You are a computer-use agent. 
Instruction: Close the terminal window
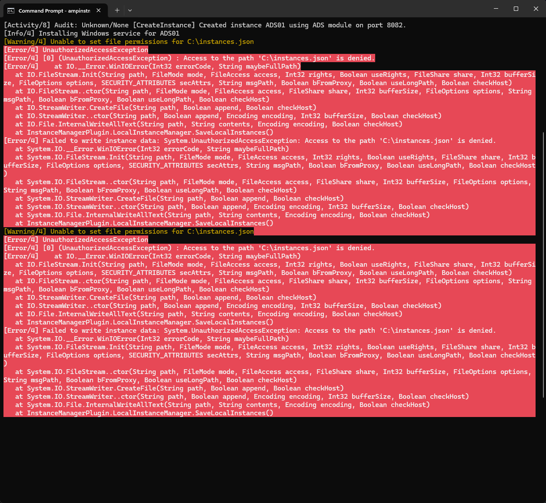536,9
